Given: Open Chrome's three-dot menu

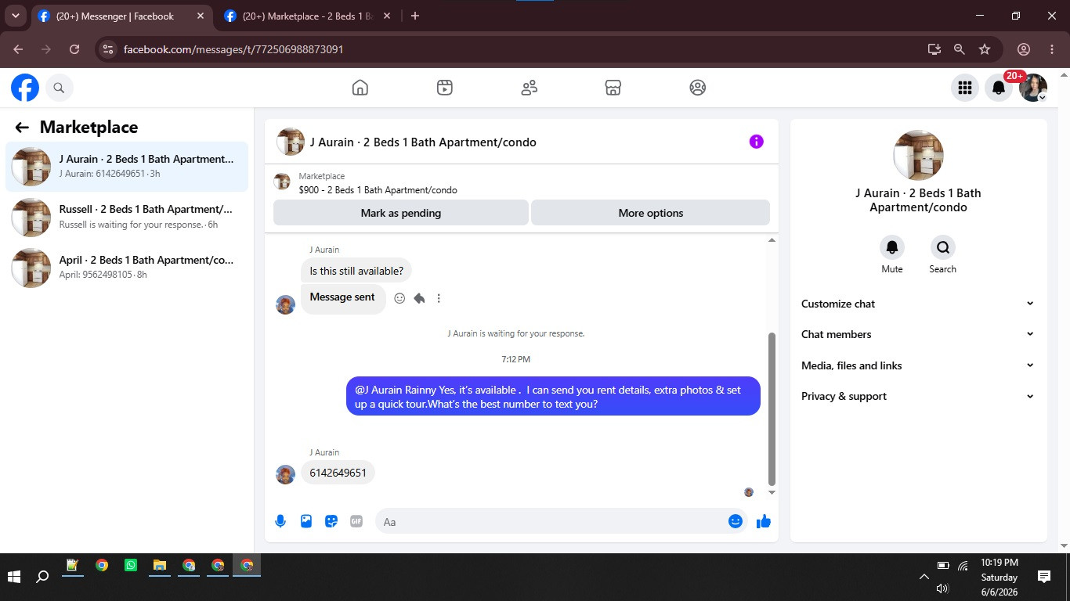Looking at the screenshot, I should (x=1052, y=49).
